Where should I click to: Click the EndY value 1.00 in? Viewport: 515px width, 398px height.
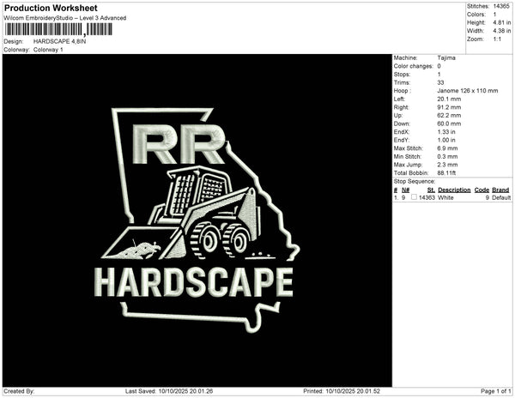pyautogui.click(x=446, y=140)
